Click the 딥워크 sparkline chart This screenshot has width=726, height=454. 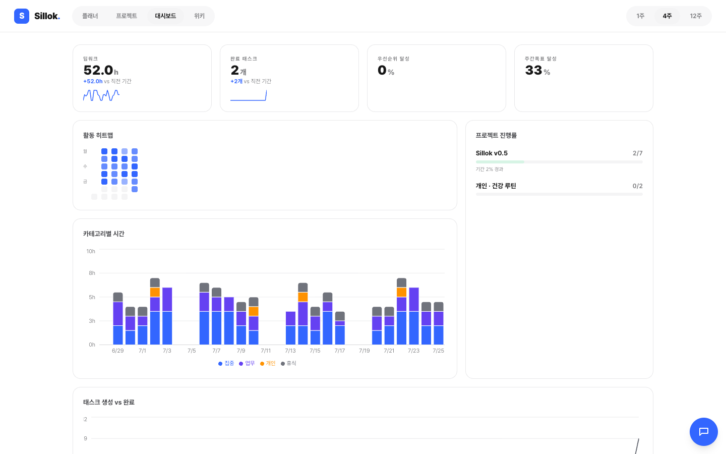tap(101, 95)
